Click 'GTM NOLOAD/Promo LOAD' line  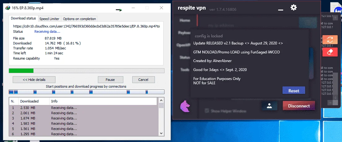point(236,52)
